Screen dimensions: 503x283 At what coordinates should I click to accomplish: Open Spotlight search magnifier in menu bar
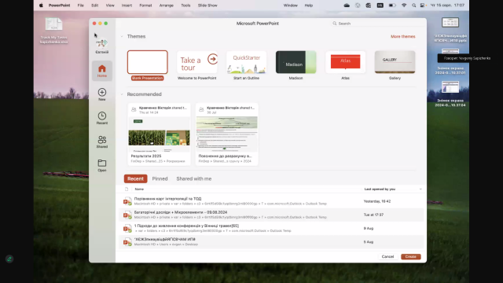pos(413,6)
